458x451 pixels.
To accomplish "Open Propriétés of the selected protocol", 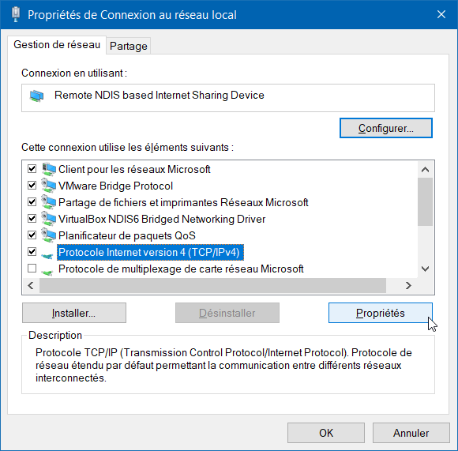I will tap(381, 313).
